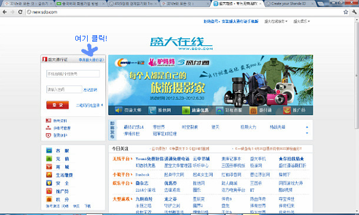Reload the page with refresh icon
The width and height of the screenshot is (359, 215).
pyautogui.click(x=20, y=12)
